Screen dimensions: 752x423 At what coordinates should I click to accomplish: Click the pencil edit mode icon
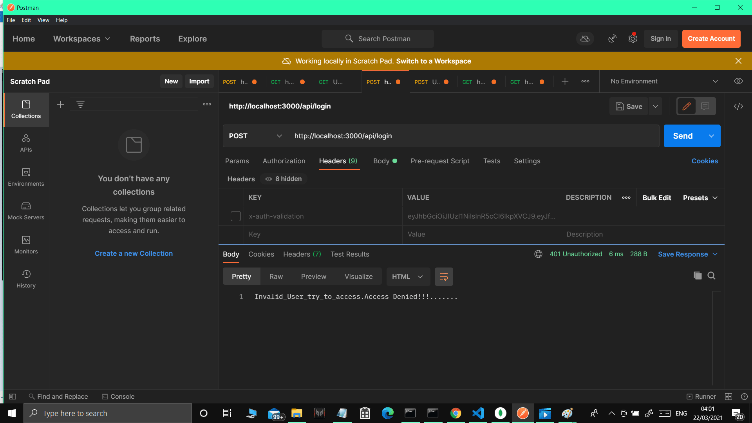click(x=686, y=106)
